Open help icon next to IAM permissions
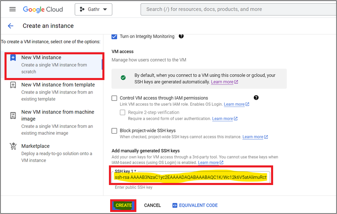The height and width of the screenshot is (214, 337). (256, 98)
